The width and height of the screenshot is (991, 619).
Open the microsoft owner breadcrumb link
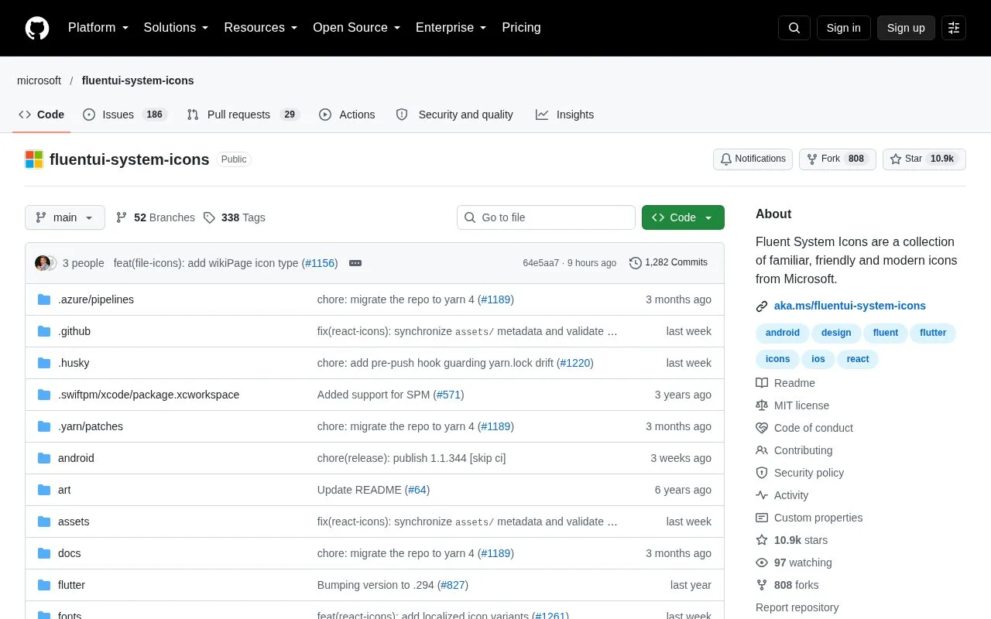[x=39, y=80]
